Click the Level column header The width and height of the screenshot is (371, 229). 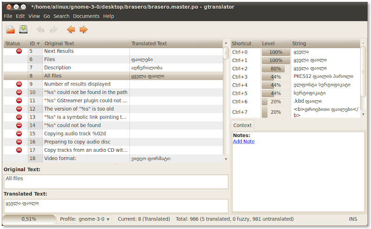275,43
